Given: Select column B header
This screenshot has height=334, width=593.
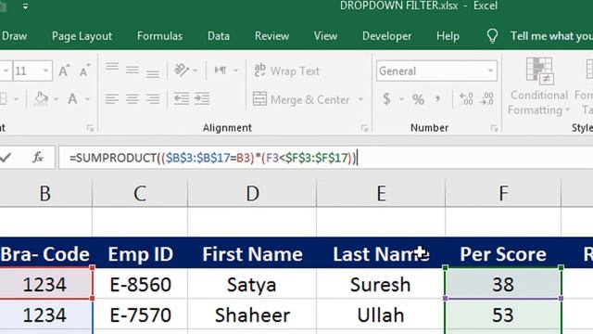Looking at the screenshot, I should click(x=45, y=193).
